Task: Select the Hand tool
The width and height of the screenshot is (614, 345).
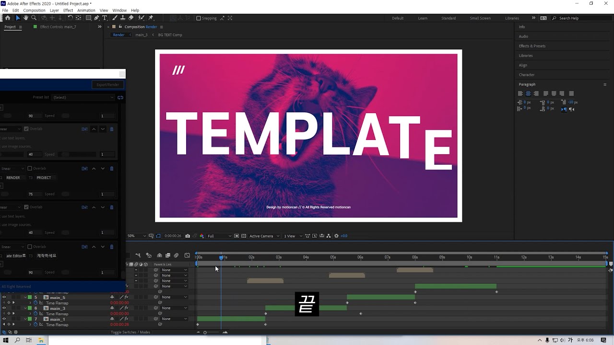Action: pyautogui.click(x=26, y=18)
